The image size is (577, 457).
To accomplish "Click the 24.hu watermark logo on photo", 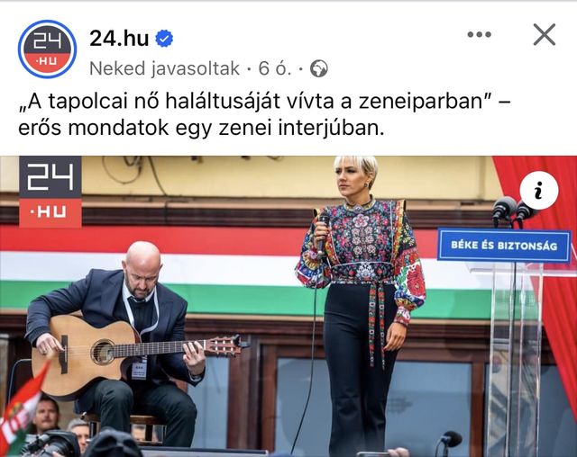I will tap(50, 192).
